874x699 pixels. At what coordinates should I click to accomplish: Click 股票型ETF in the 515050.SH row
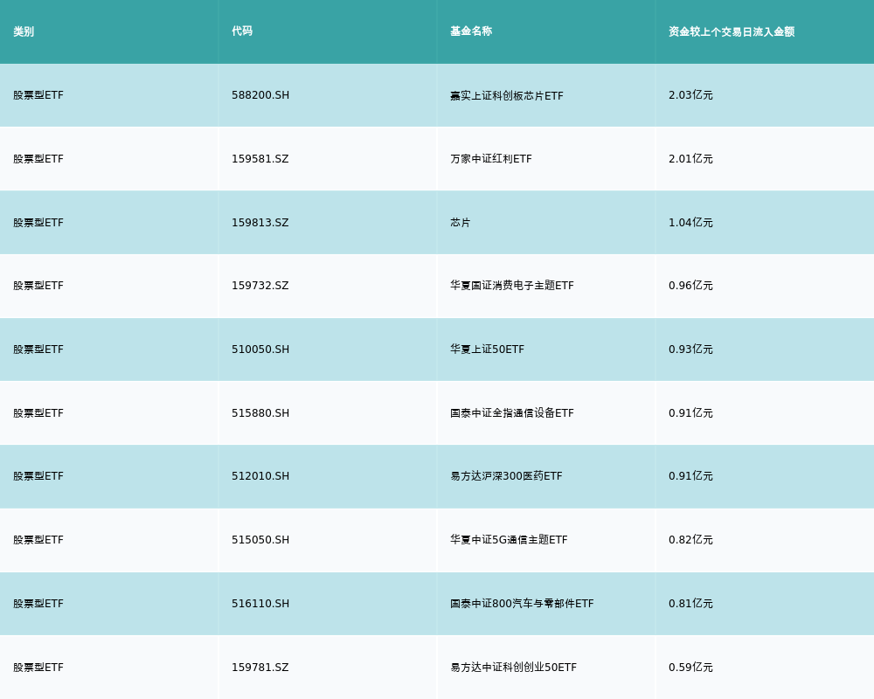38,540
